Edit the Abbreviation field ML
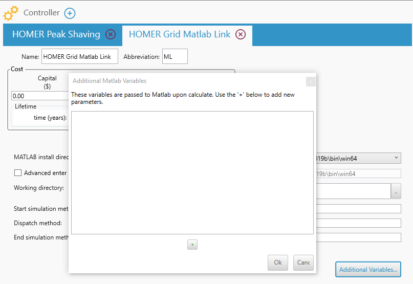Screen dimensions: 413x284 click(x=175, y=56)
